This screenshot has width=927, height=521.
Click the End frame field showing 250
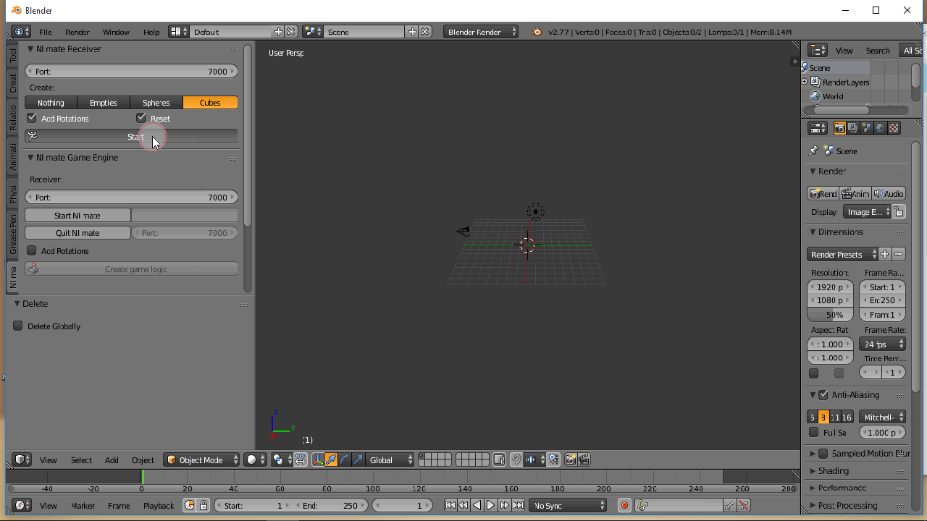330,505
